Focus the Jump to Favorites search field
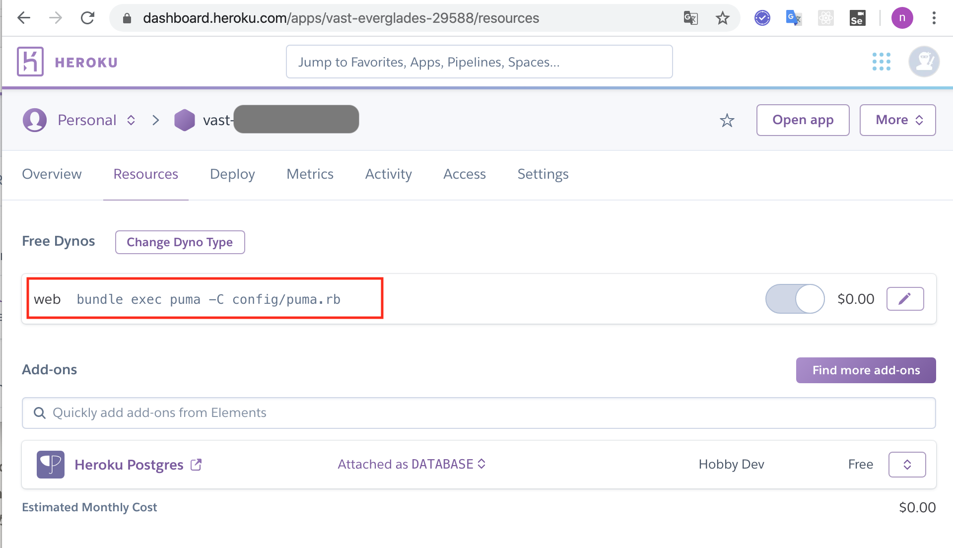Screen dimensions: 953x548 479,62
